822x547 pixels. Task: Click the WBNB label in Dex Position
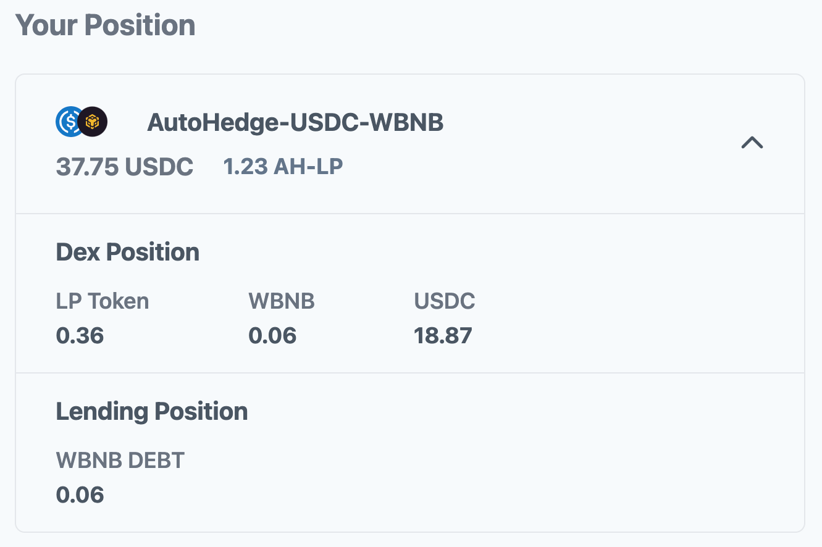[282, 301]
